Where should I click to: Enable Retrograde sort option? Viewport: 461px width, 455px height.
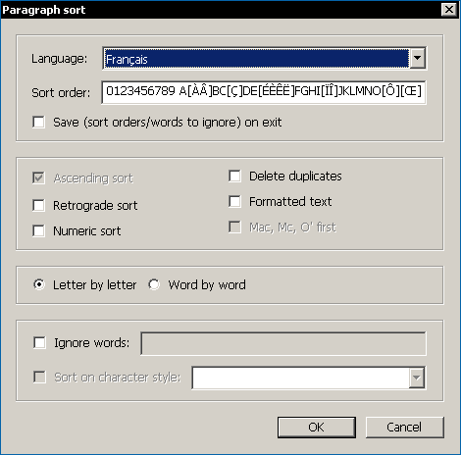pyautogui.click(x=38, y=206)
